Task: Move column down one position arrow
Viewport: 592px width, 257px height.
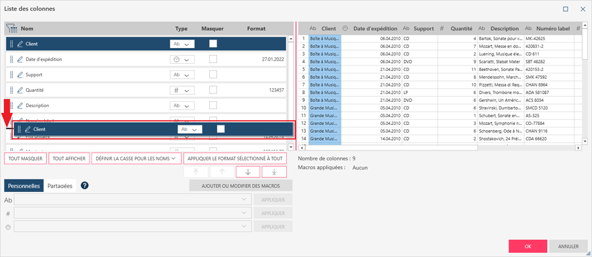Action: click(248, 172)
